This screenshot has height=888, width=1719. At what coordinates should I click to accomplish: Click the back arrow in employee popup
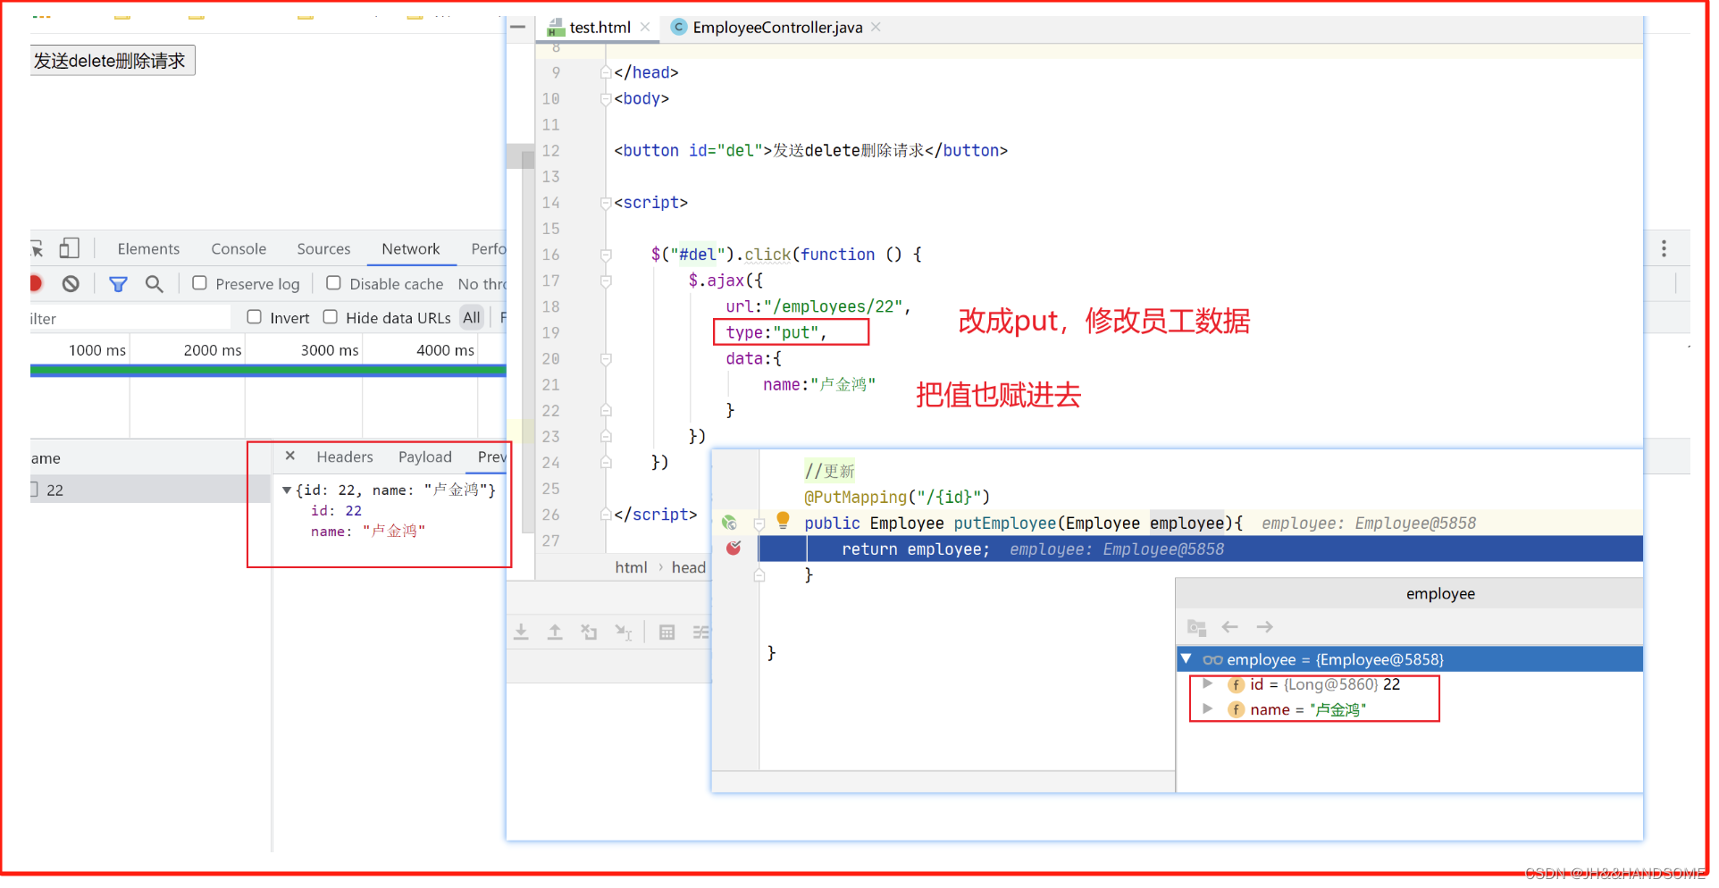pyautogui.click(x=1230, y=627)
